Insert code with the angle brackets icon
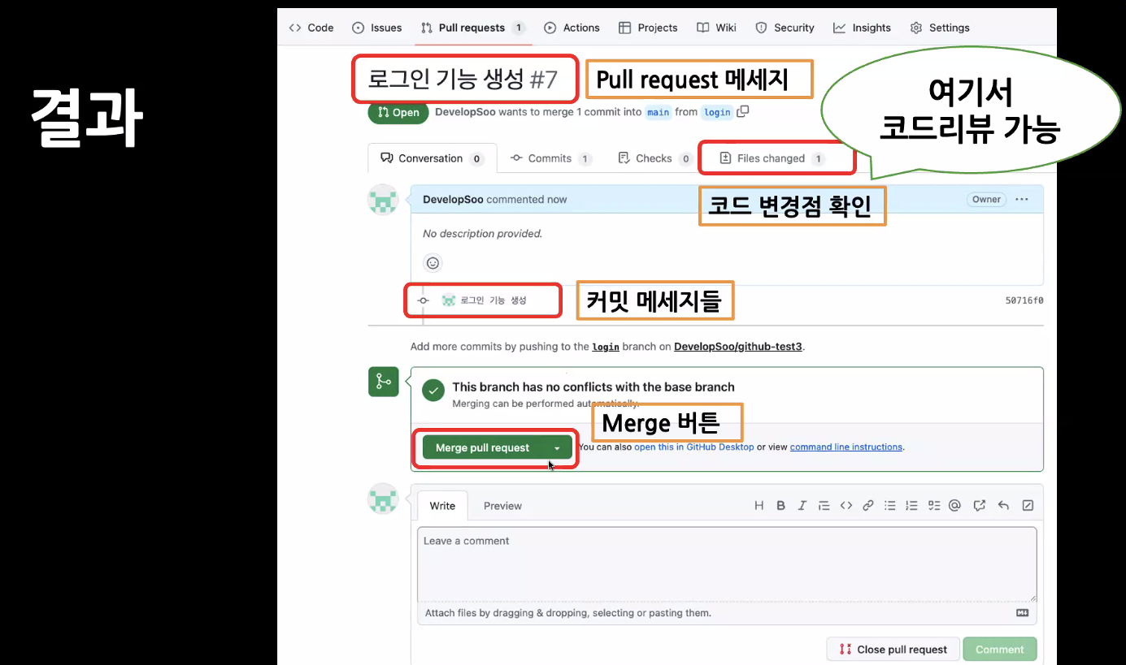 click(x=846, y=506)
